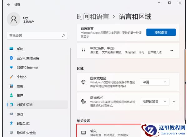
Task: Click the 国家或地区 globe icon
Action: (83, 82)
